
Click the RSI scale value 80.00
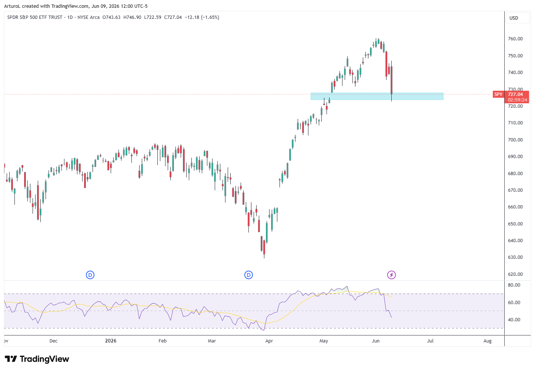click(514, 285)
